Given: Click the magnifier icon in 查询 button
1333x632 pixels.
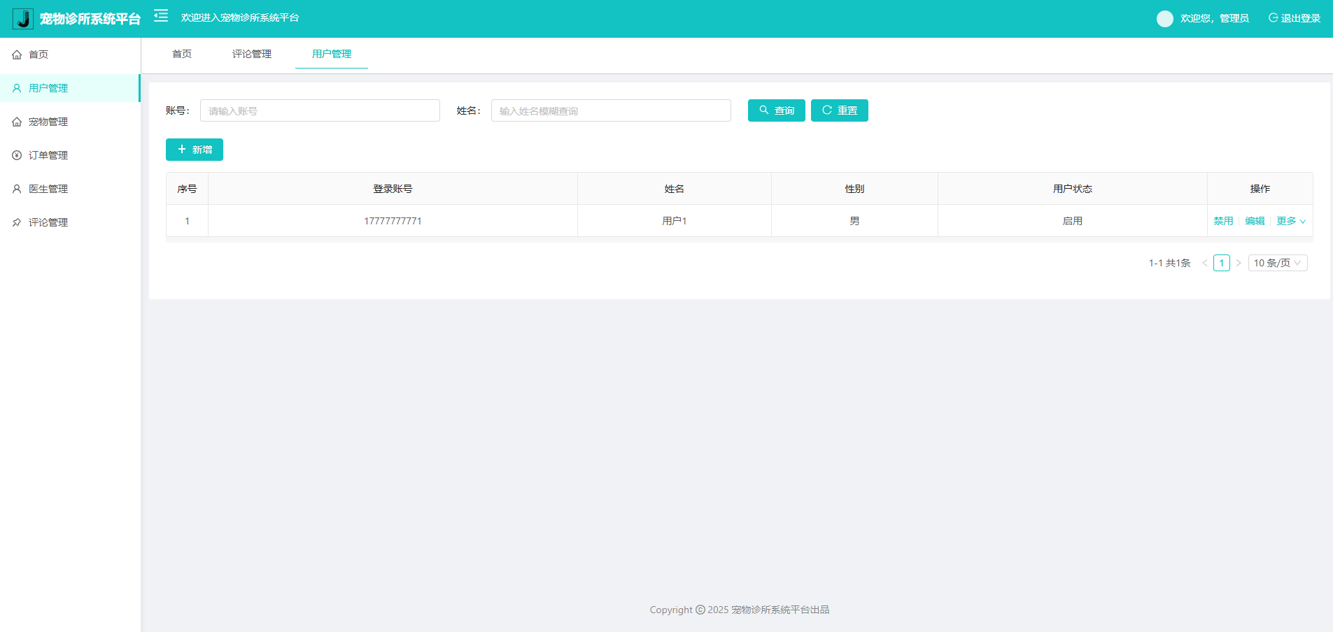Looking at the screenshot, I should (x=764, y=110).
